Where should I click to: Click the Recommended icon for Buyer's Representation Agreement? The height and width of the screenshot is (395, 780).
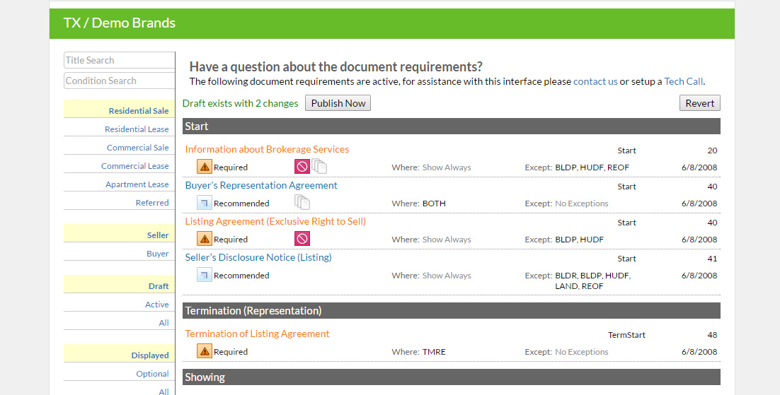(205, 203)
